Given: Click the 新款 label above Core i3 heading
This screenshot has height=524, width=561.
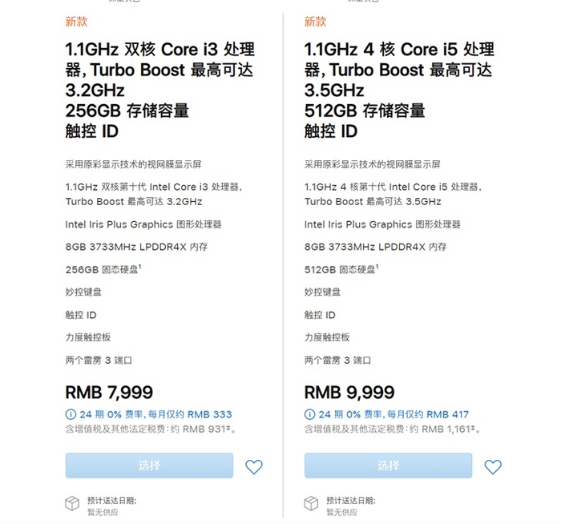Looking at the screenshot, I should (76, 22).
